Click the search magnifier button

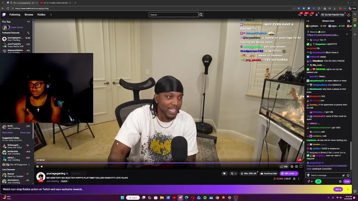click(201, 15)
